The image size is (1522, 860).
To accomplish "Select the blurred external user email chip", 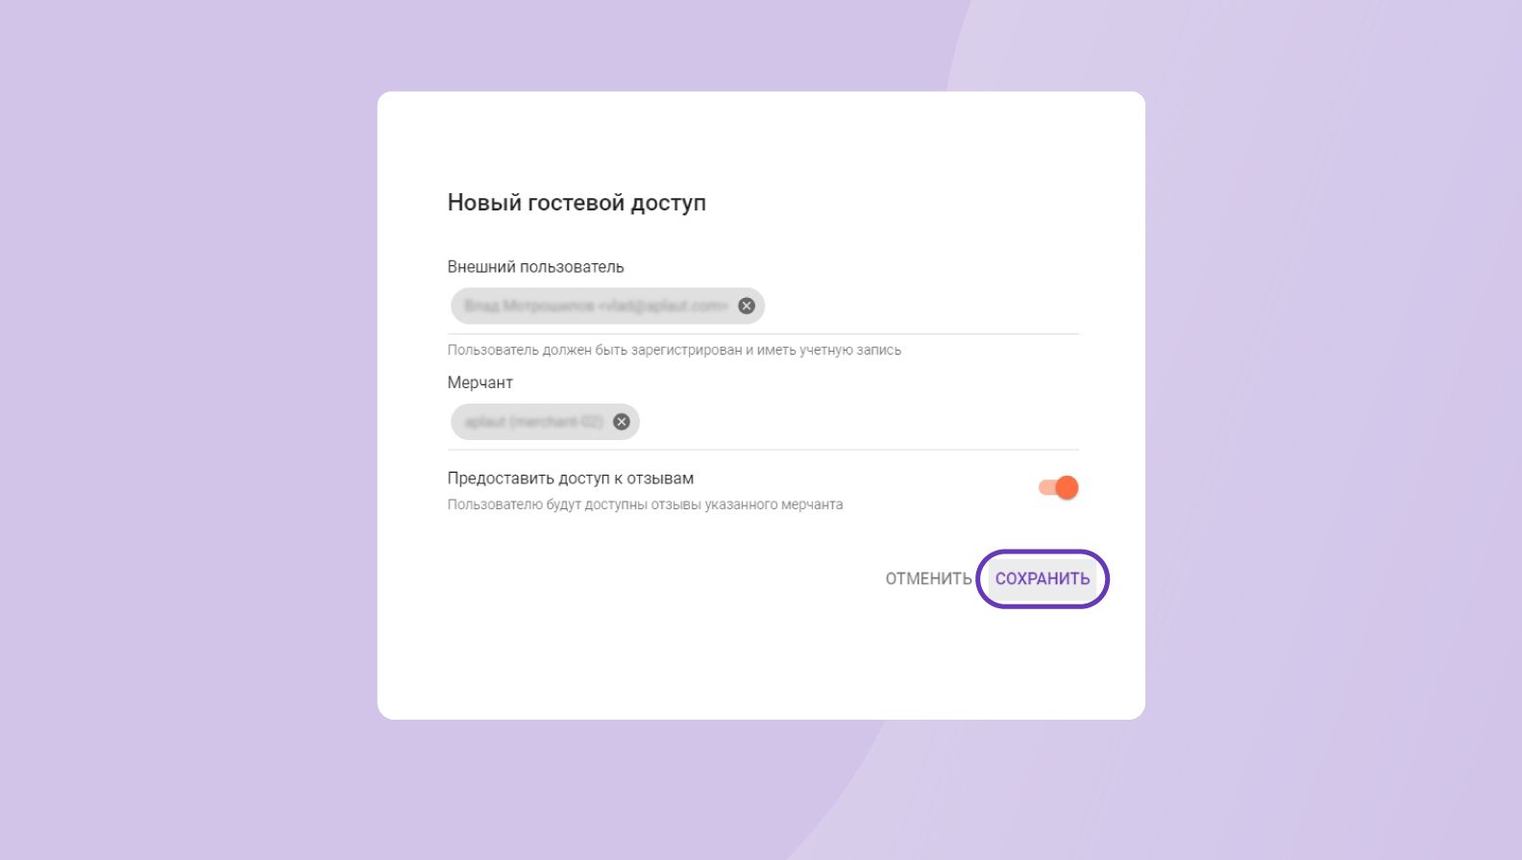I will [x=596, y=306].
